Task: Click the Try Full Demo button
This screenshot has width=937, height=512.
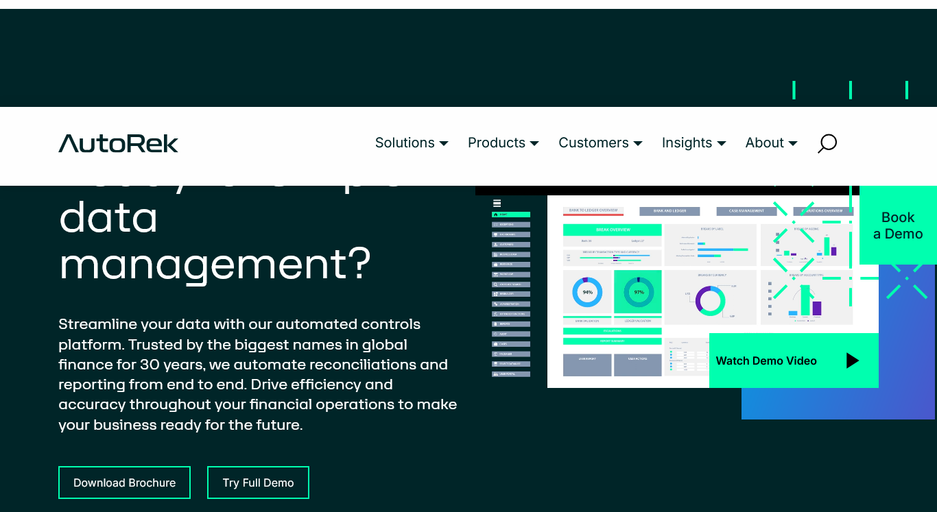Action: tap(258, 483)
